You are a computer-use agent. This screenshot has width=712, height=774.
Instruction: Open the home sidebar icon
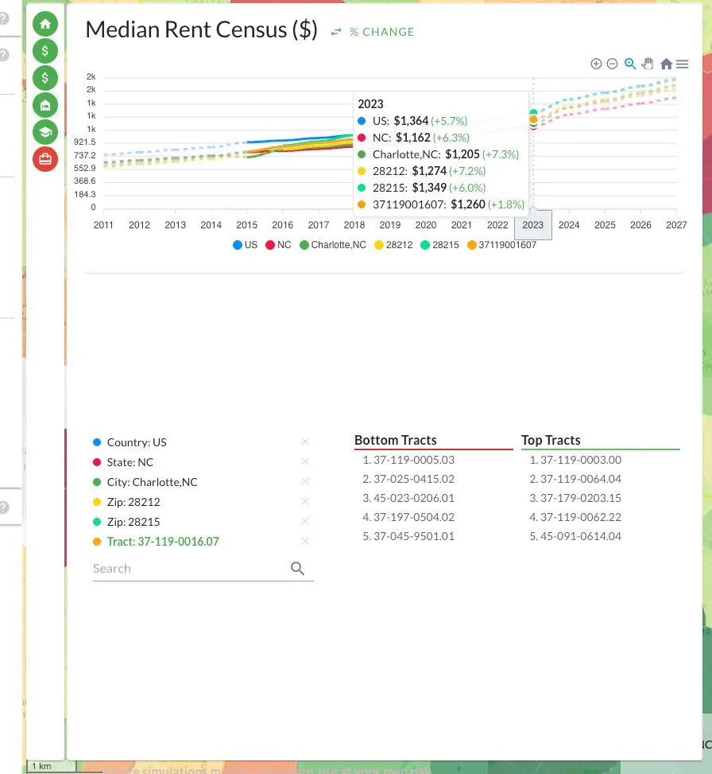45,24
